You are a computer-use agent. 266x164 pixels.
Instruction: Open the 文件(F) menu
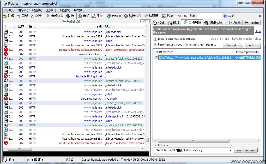pyautogui.click(x=9, y=10)
